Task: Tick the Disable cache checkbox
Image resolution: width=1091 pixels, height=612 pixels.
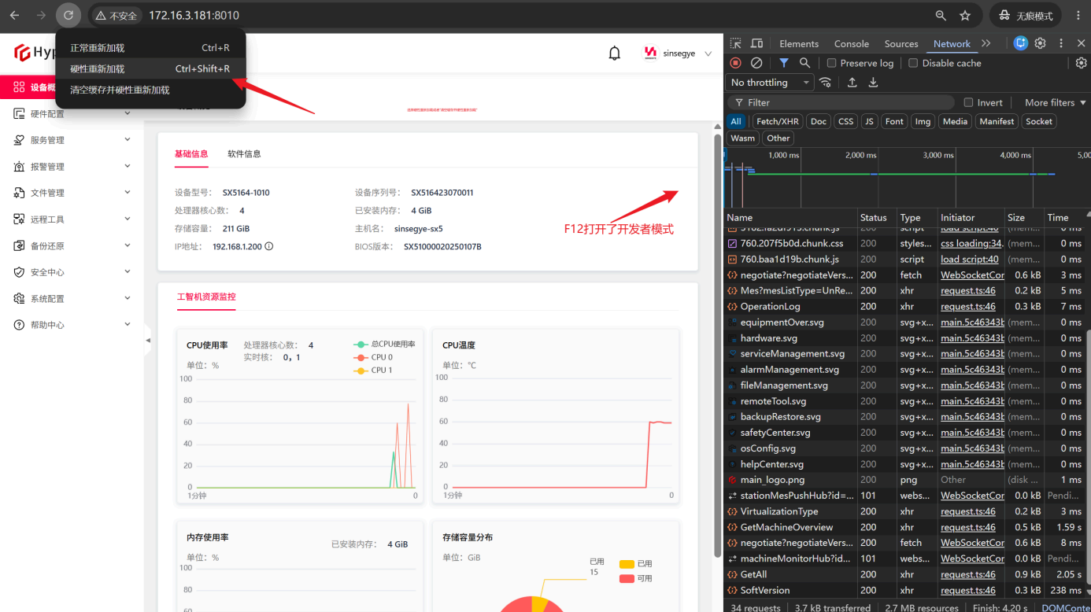Action: coord(913,63)
